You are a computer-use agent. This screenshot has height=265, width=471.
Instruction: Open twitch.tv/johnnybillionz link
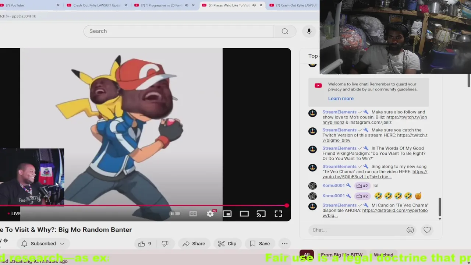click(375, 120)
